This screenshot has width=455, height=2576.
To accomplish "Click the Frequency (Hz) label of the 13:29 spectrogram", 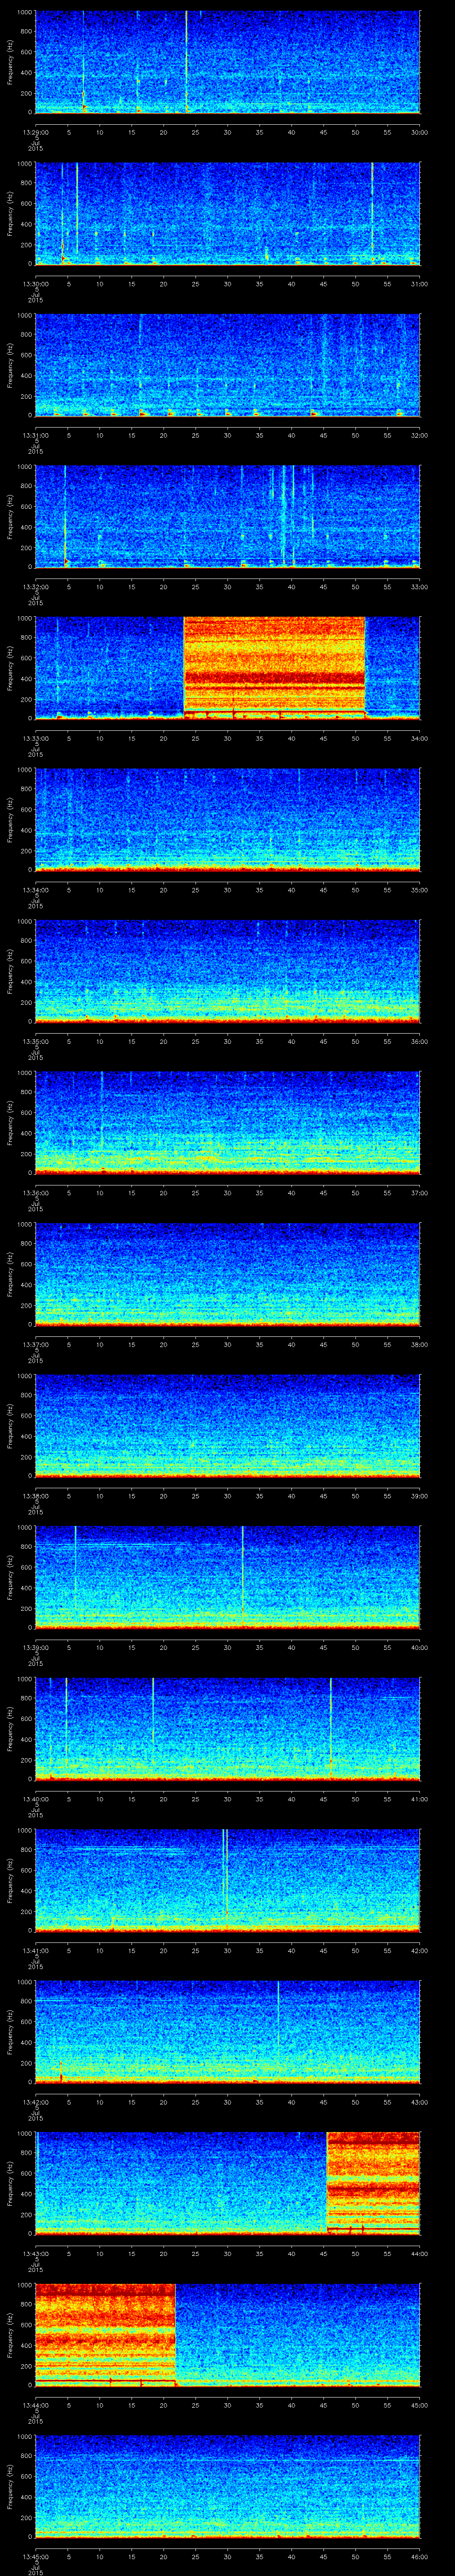I will (x=10, y=62).
